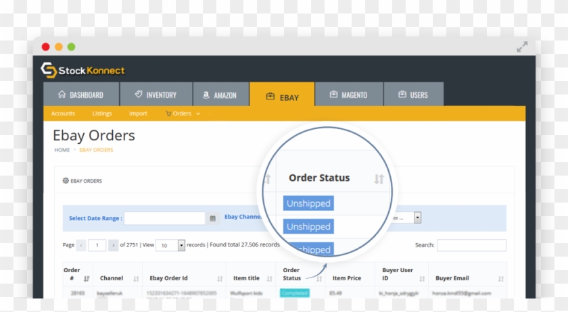
Task: Open Accounts in the eBay submenu
Action: pos(63,113)
